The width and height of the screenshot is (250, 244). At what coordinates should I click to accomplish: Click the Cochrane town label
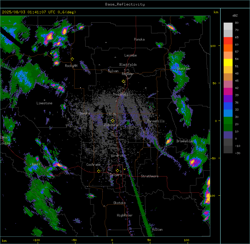click(x=93, y=165)
